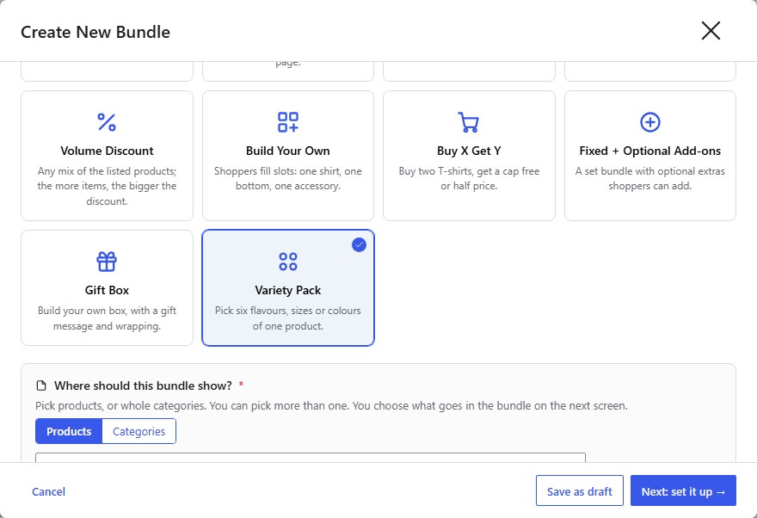This screenshot has height=518, width=757.
Task: Click the Fixed + Optional Add-ons plus-circle icon
Action: click(649, 122)
